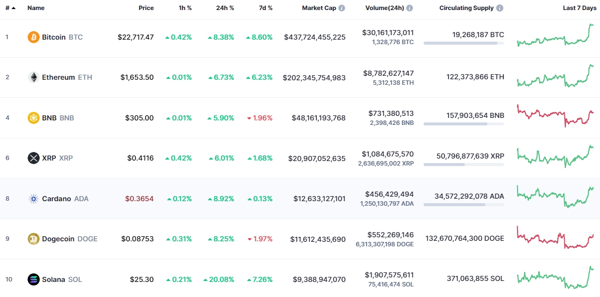600x297 pixels.
Task: Sort by 7d % column
Action: [x=265, y=8]
